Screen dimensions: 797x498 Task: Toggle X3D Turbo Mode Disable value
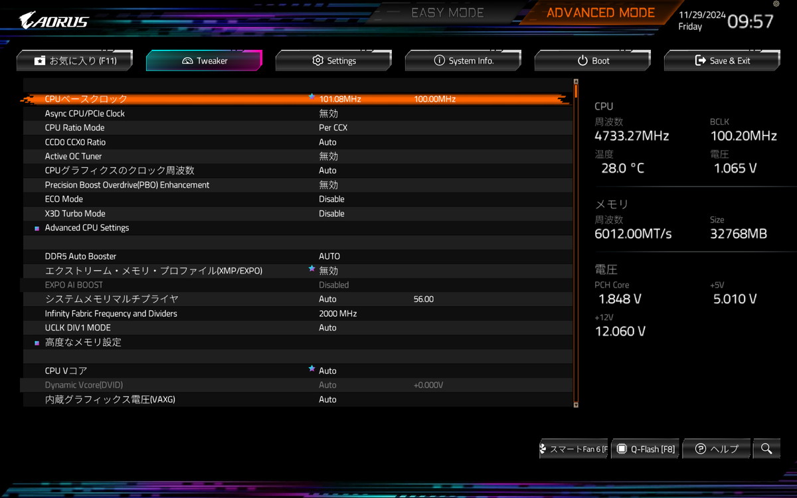pyautogui.click(x=331, y=214)
